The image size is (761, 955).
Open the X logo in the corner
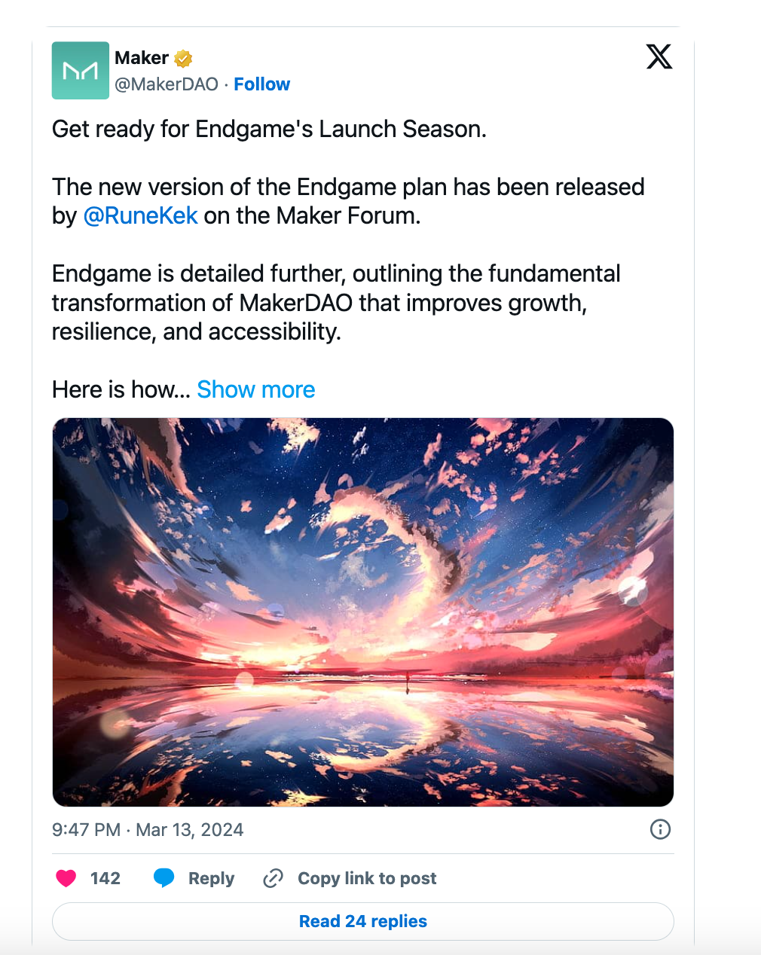(x=659, y=57)
